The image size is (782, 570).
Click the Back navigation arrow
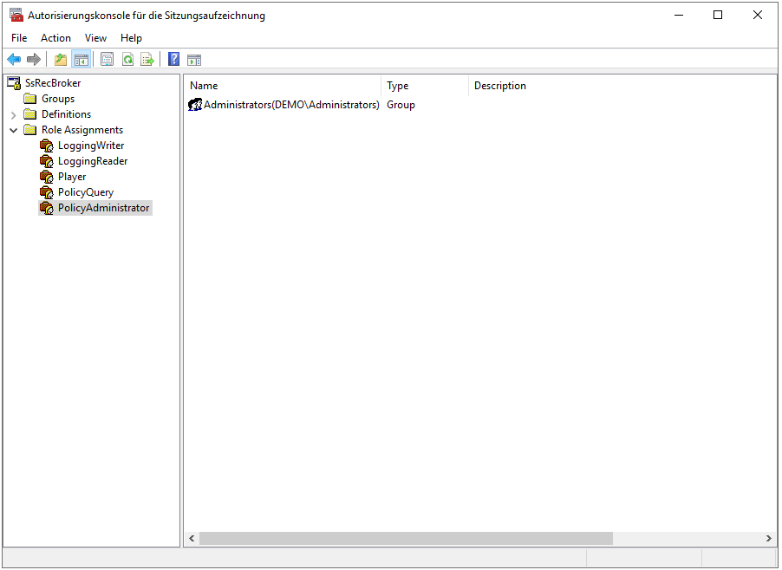(x=14, y=59)
